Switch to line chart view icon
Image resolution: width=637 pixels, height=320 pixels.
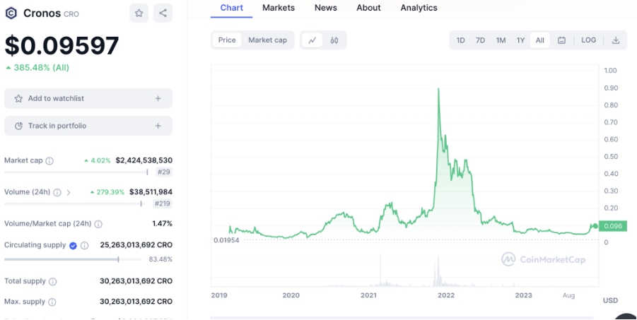click(x=312, y=40)
